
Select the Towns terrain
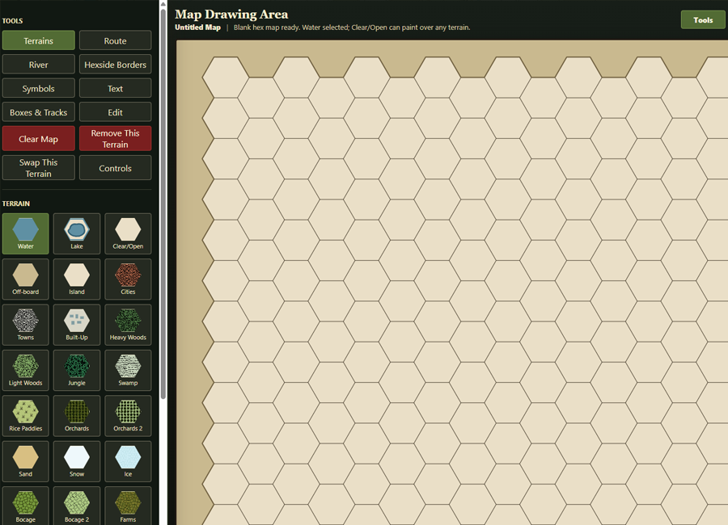(26, 324)
